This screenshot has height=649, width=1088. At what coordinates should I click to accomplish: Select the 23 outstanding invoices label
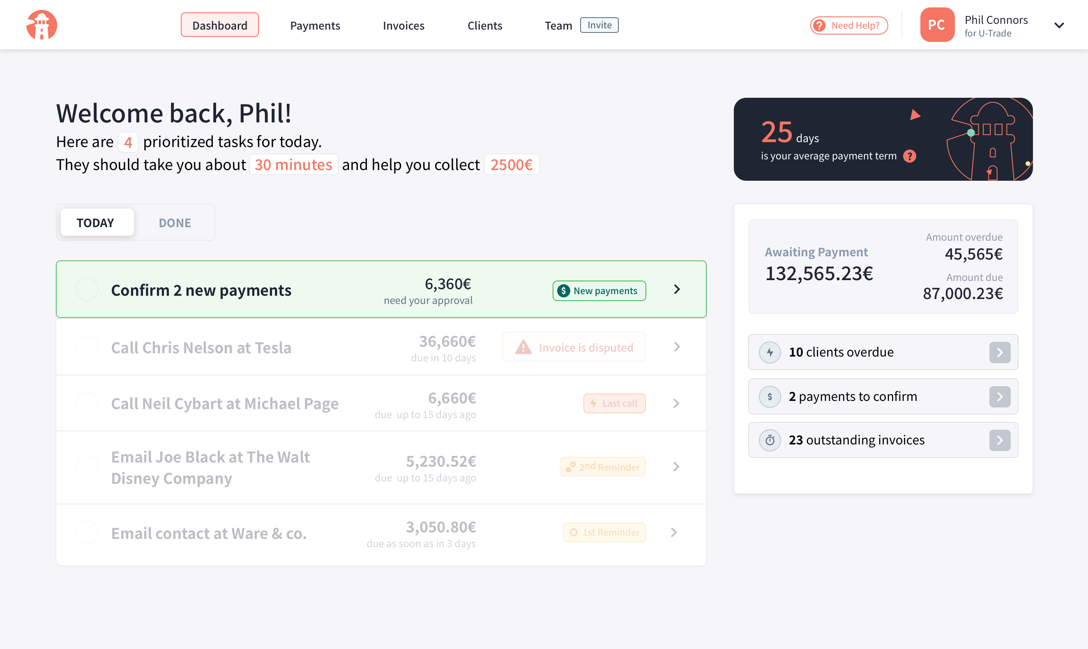click(857, 440)
